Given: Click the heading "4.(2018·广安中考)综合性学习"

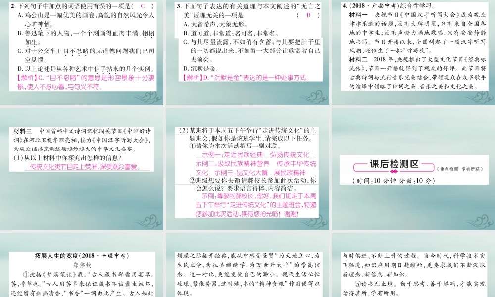Looking at the screenshot, I should [x=389, y=6].
